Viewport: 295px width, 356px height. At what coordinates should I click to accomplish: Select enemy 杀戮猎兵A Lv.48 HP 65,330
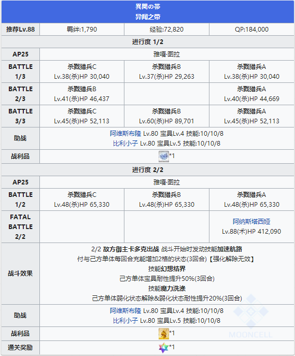pos(251,200)
